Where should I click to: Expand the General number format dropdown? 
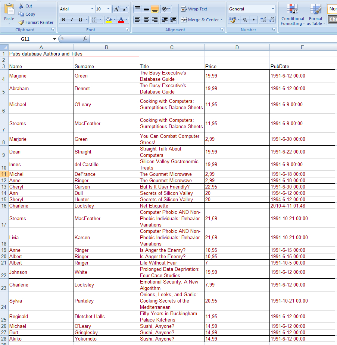click(273, 9)
